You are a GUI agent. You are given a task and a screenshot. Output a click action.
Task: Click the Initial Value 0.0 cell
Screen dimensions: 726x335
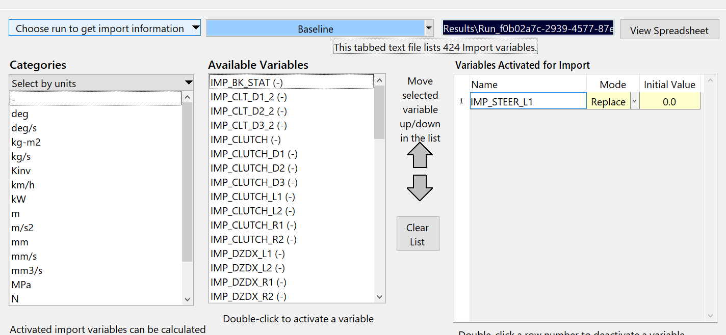point(669,101)
